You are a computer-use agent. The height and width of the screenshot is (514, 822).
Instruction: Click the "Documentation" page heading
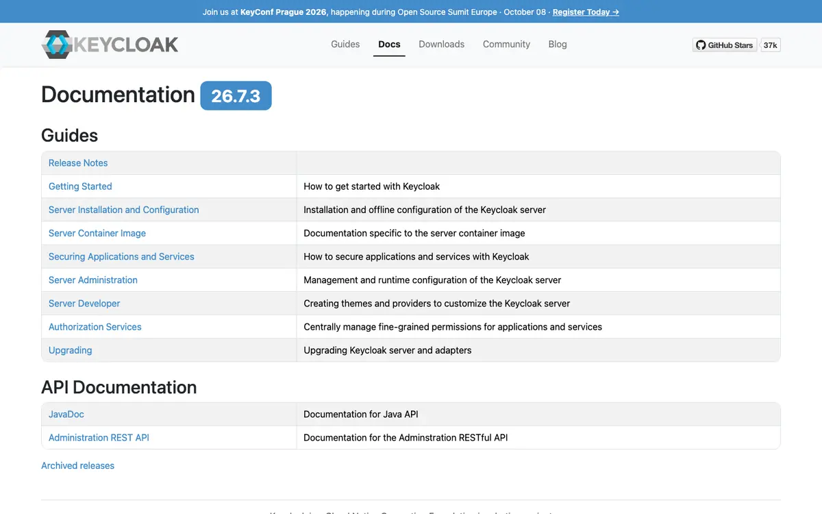click(118, 95)
